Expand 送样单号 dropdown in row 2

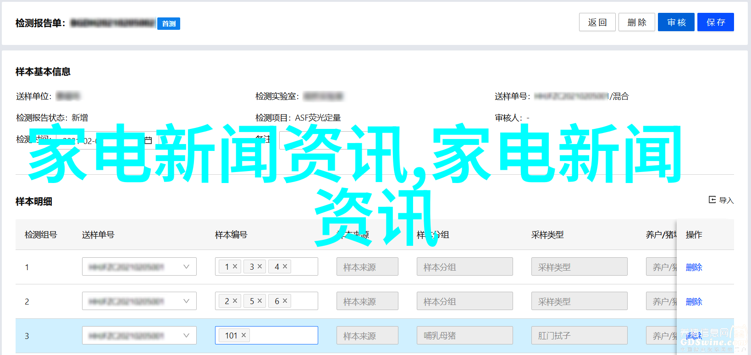pyautogui.click(x=186, y=301)
